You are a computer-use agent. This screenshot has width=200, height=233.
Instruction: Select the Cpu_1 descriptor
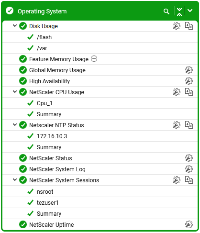[44, 103]
